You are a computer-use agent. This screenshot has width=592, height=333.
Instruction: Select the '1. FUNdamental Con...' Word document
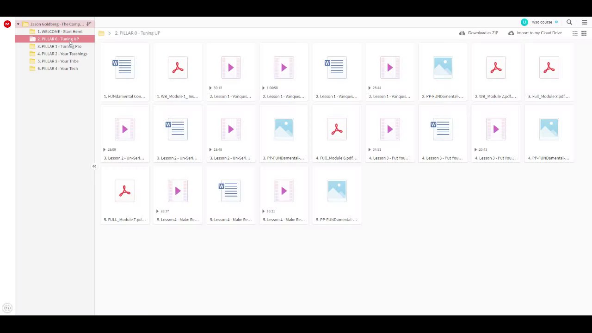(x=124, y=73)
